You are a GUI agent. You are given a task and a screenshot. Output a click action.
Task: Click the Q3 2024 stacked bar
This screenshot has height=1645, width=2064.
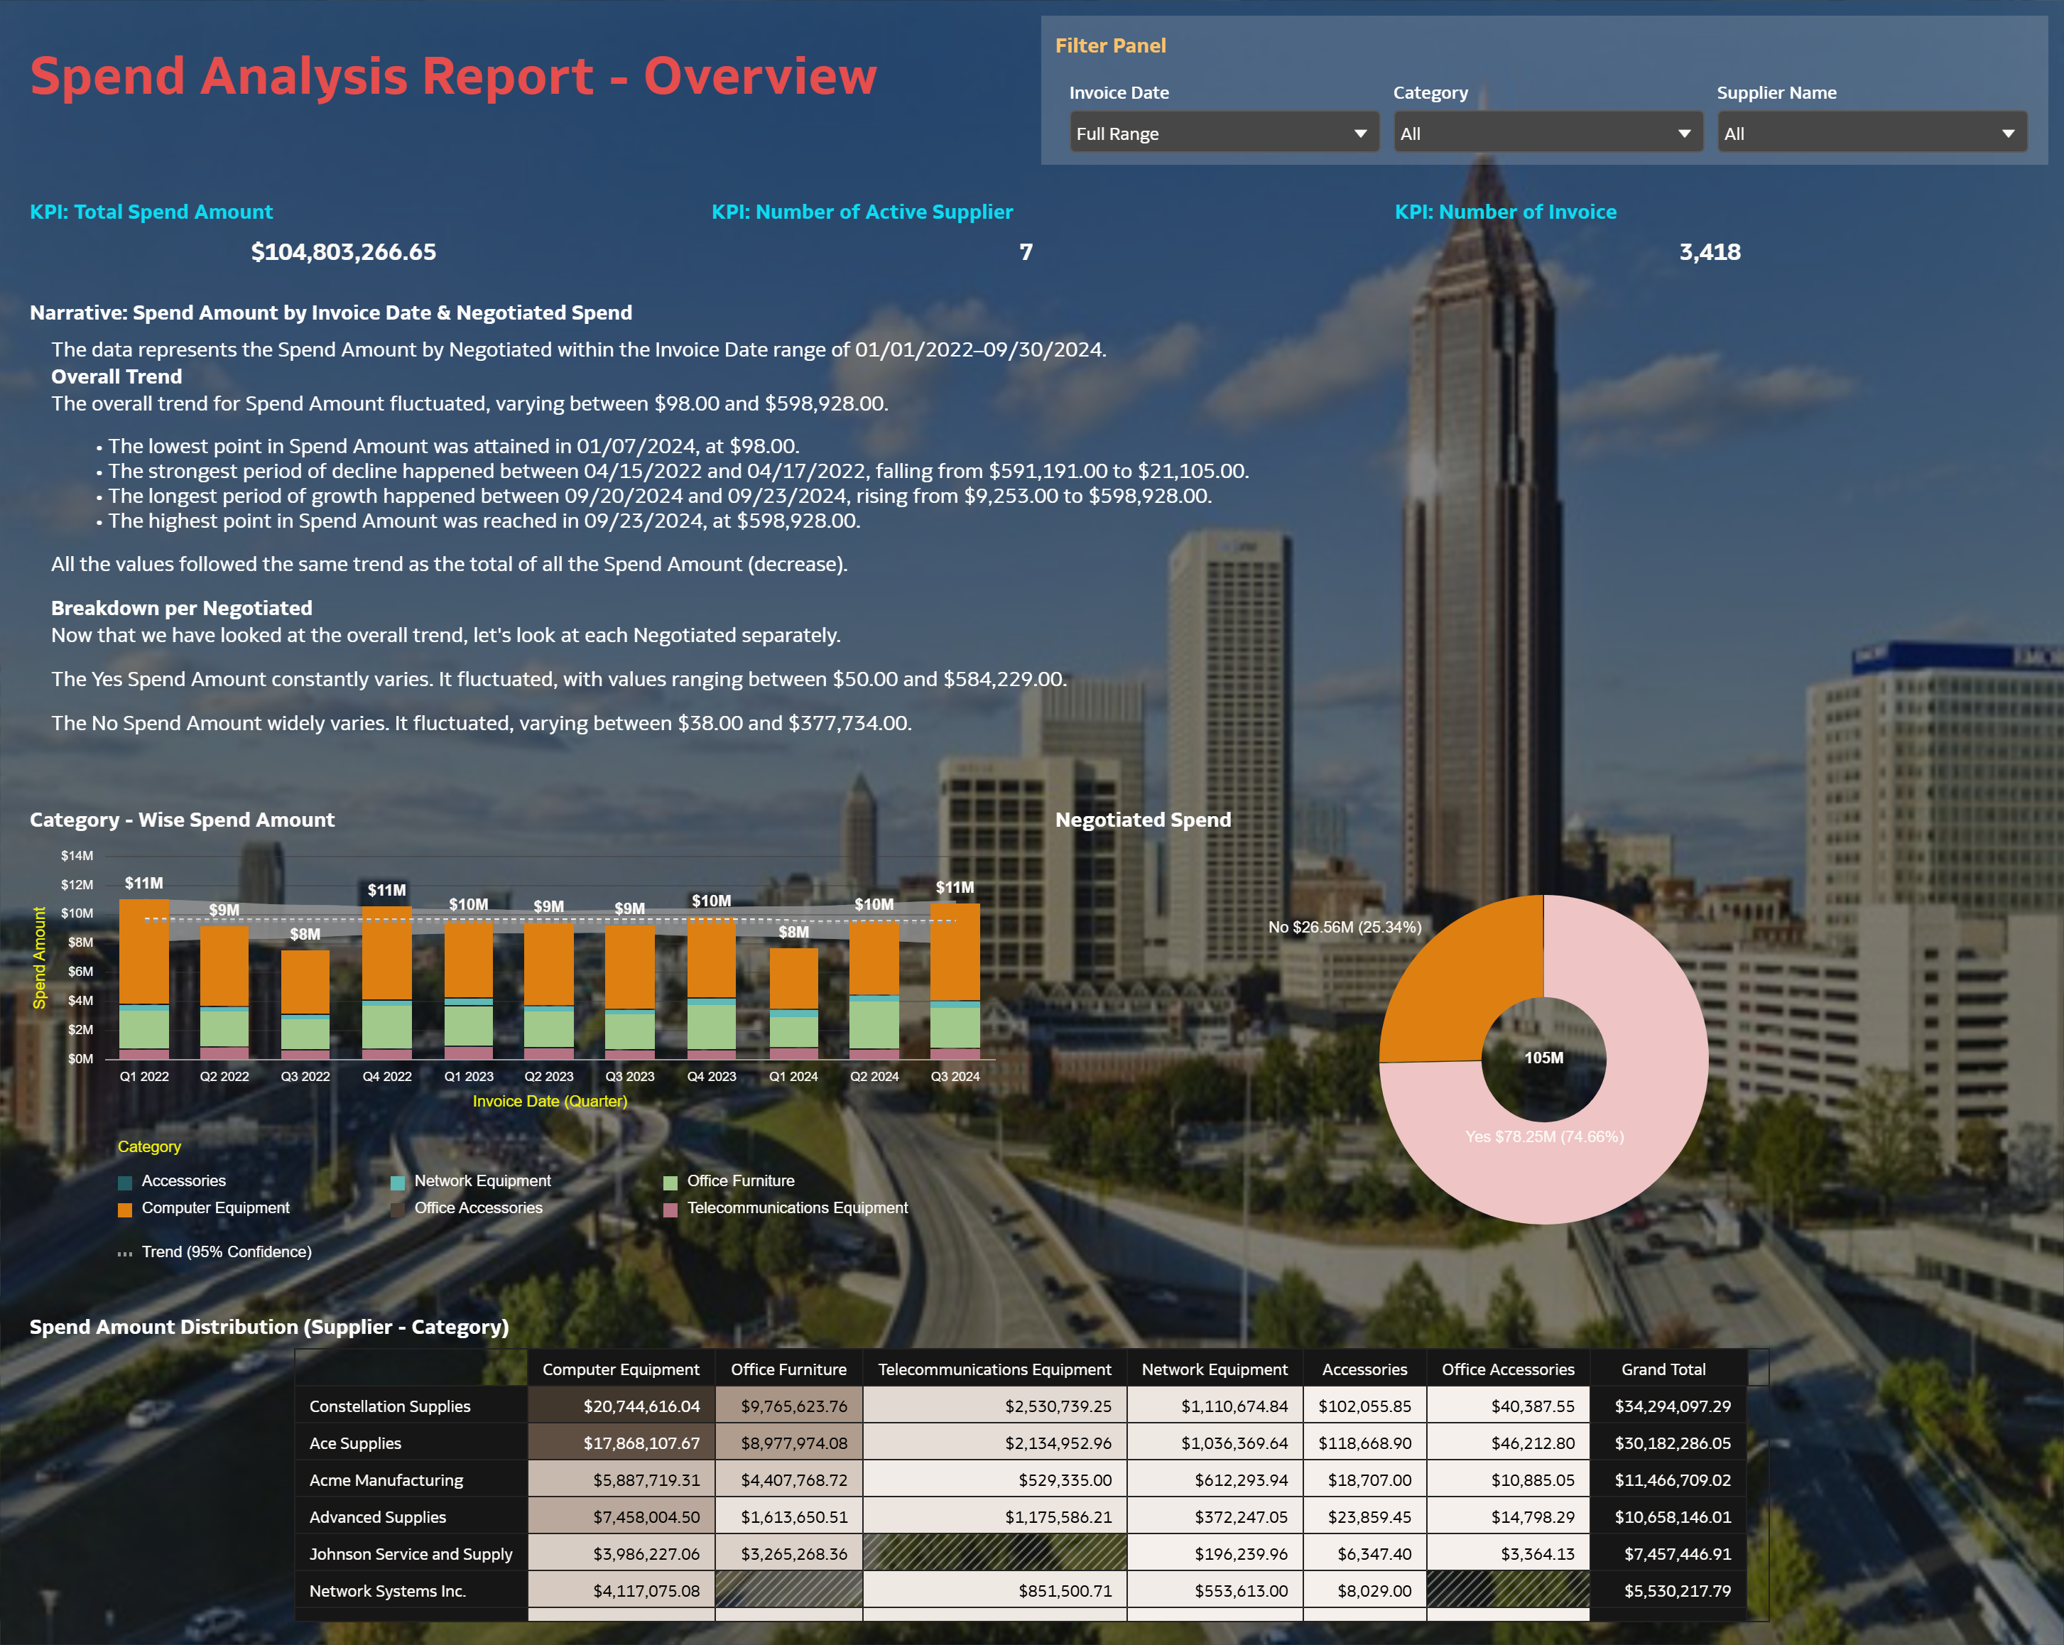[955, 957]
